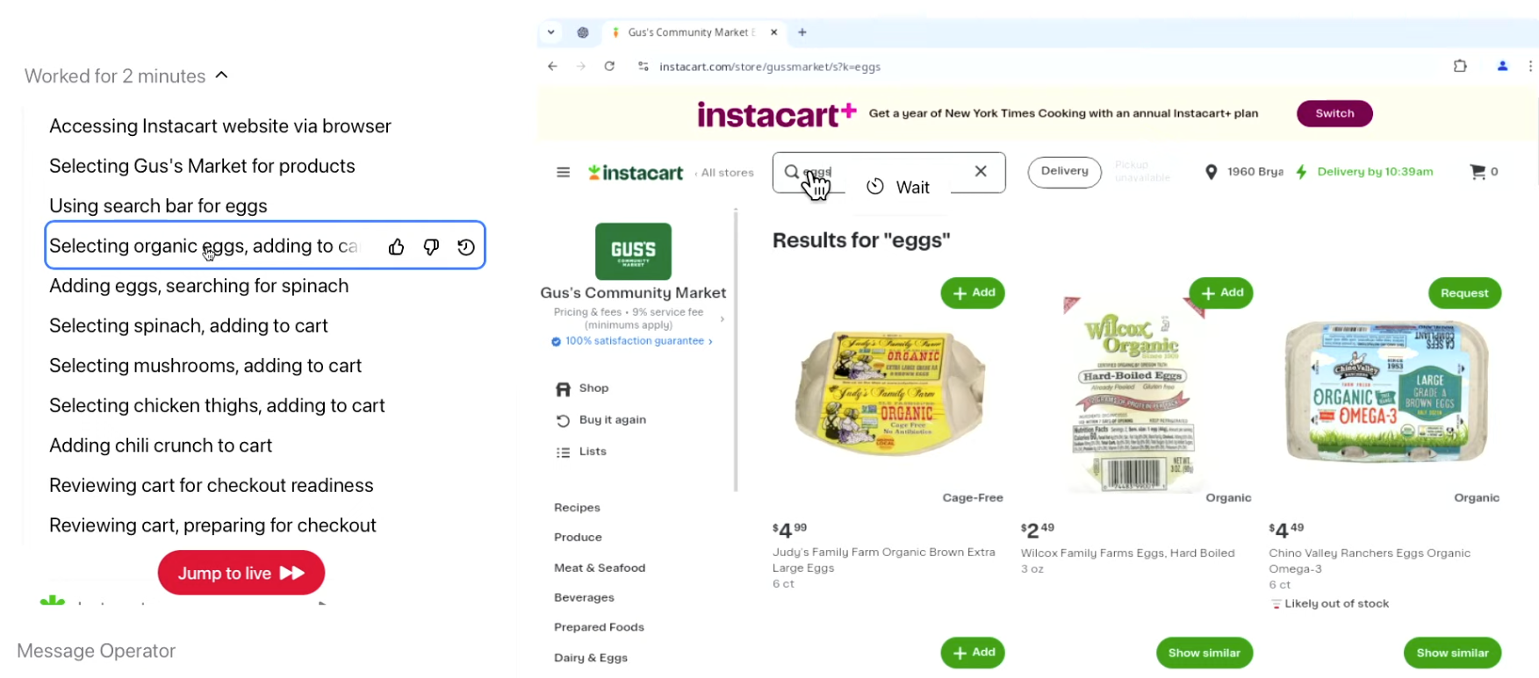
Task: Switch to Gus's Community Market tab
Action: pos(687,32)
